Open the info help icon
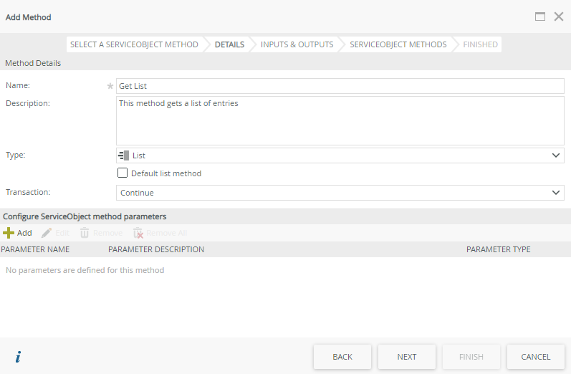Screen dimensions: 571x374 pos(18,357)
